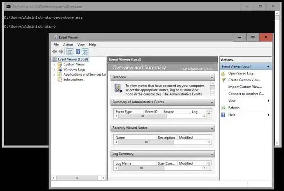Click the overview book icon in Overview section
This screenshot has height=191, width=284.
[118, 88]
